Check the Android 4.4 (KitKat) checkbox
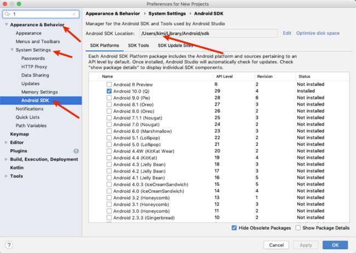 coord(109,157)
